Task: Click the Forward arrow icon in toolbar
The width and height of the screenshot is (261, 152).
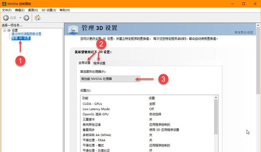Action: click(x=26, y=17)
